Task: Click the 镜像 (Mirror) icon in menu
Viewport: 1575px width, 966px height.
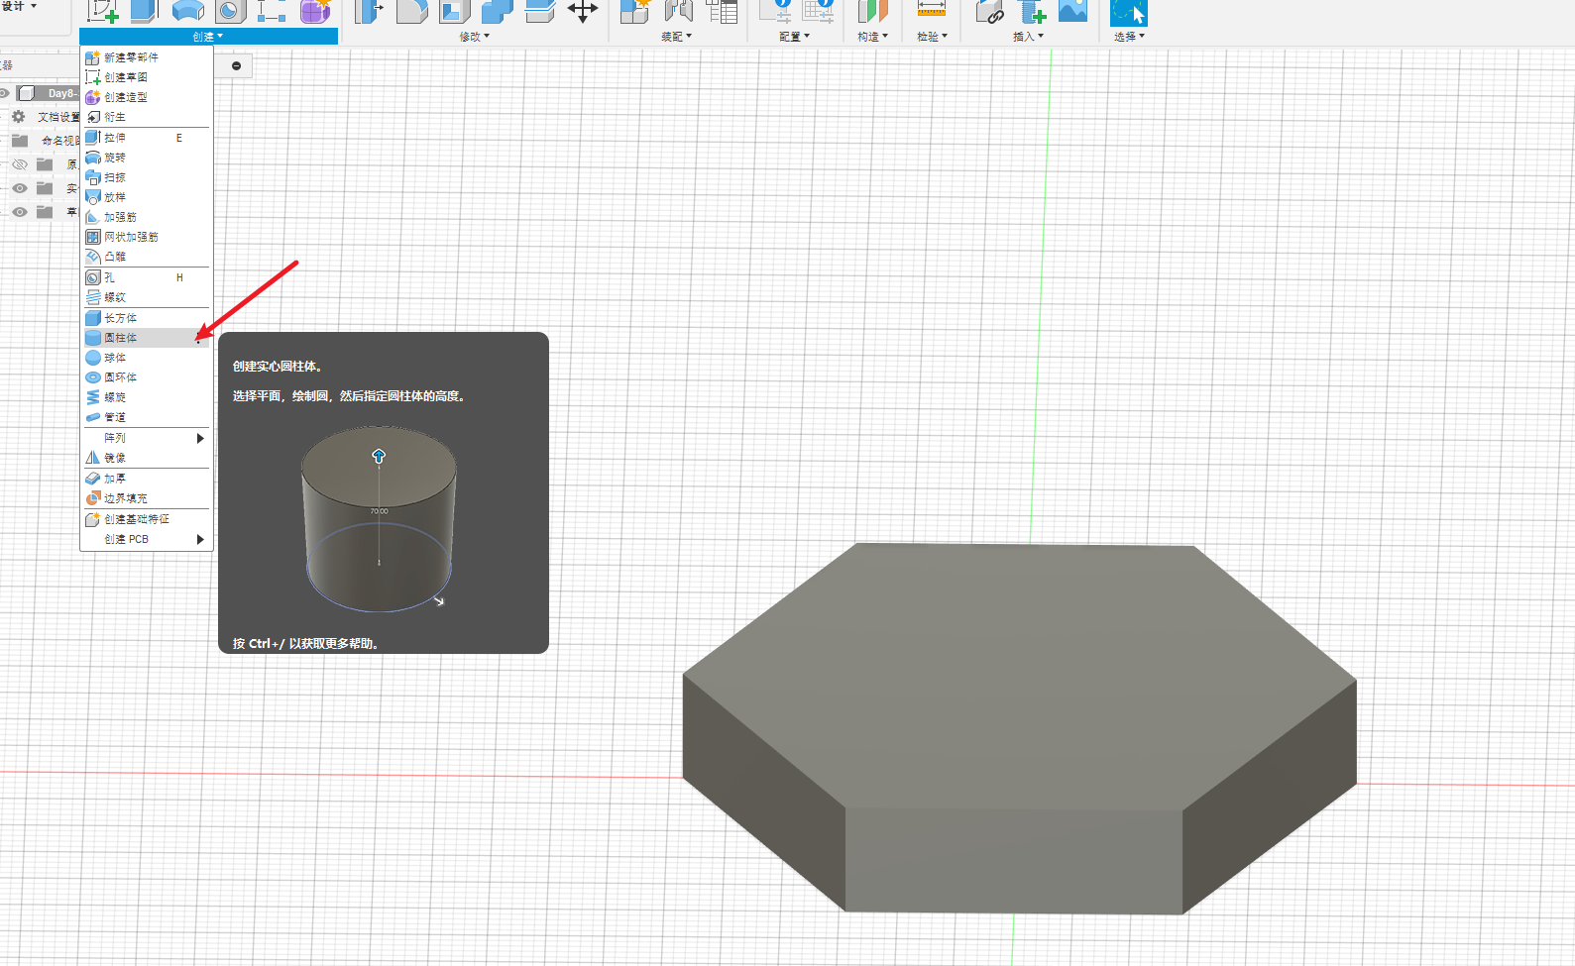Action: click(93, 458)
